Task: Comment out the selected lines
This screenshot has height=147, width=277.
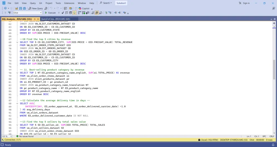Action: [x=106, y=13]
